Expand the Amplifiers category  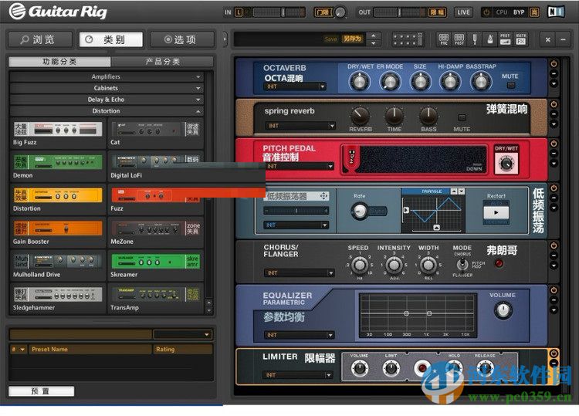coord(107,76)
